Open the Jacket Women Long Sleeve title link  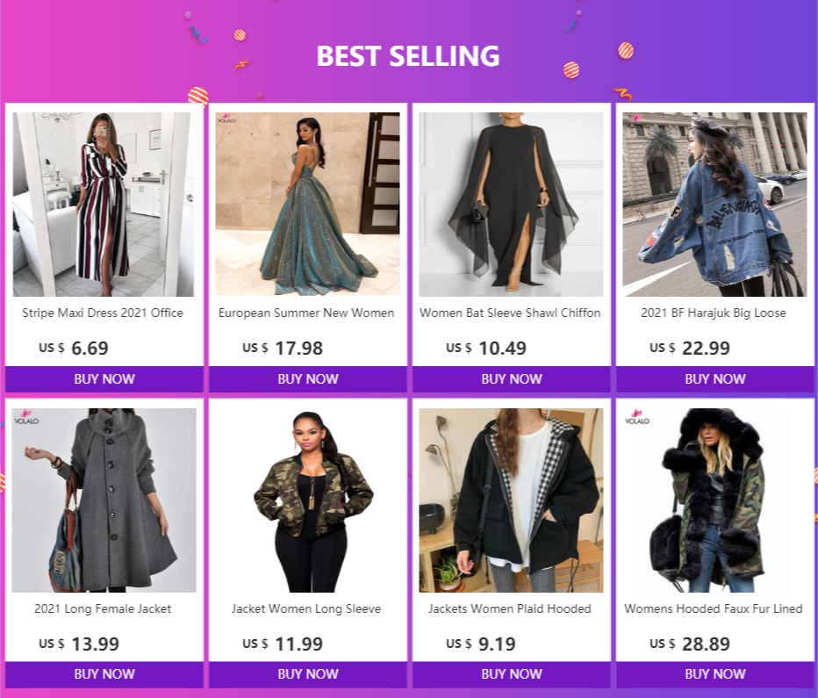(306, 608)
